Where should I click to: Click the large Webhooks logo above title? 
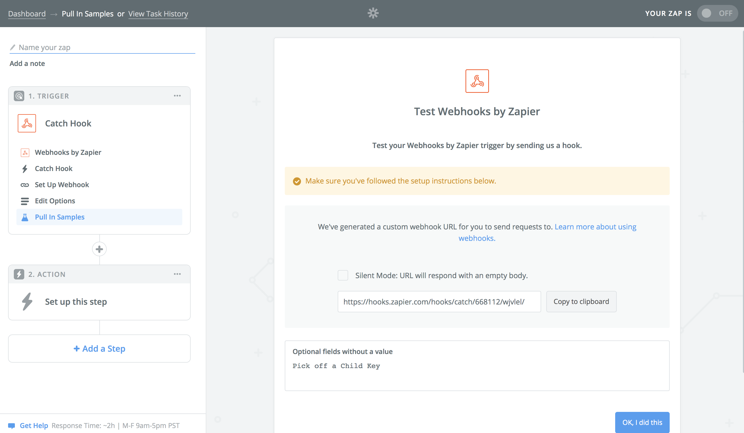tap(477, 81)
